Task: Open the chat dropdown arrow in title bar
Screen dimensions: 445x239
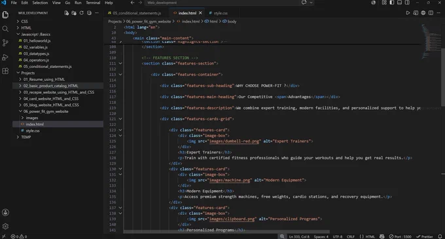Action: click(x=311, y=3)
